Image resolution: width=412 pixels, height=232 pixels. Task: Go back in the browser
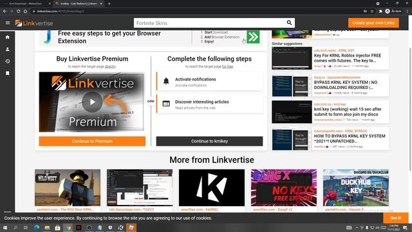coord(5,12)
